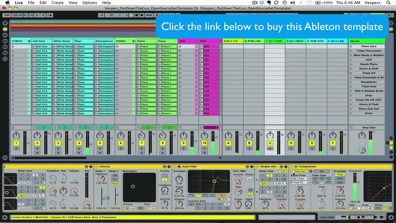The height and width of the screenshot is (223, 396).
Task: Unfold the Compressor sidechain triangle
Action: pyautogui.click(x=296, y=167)
